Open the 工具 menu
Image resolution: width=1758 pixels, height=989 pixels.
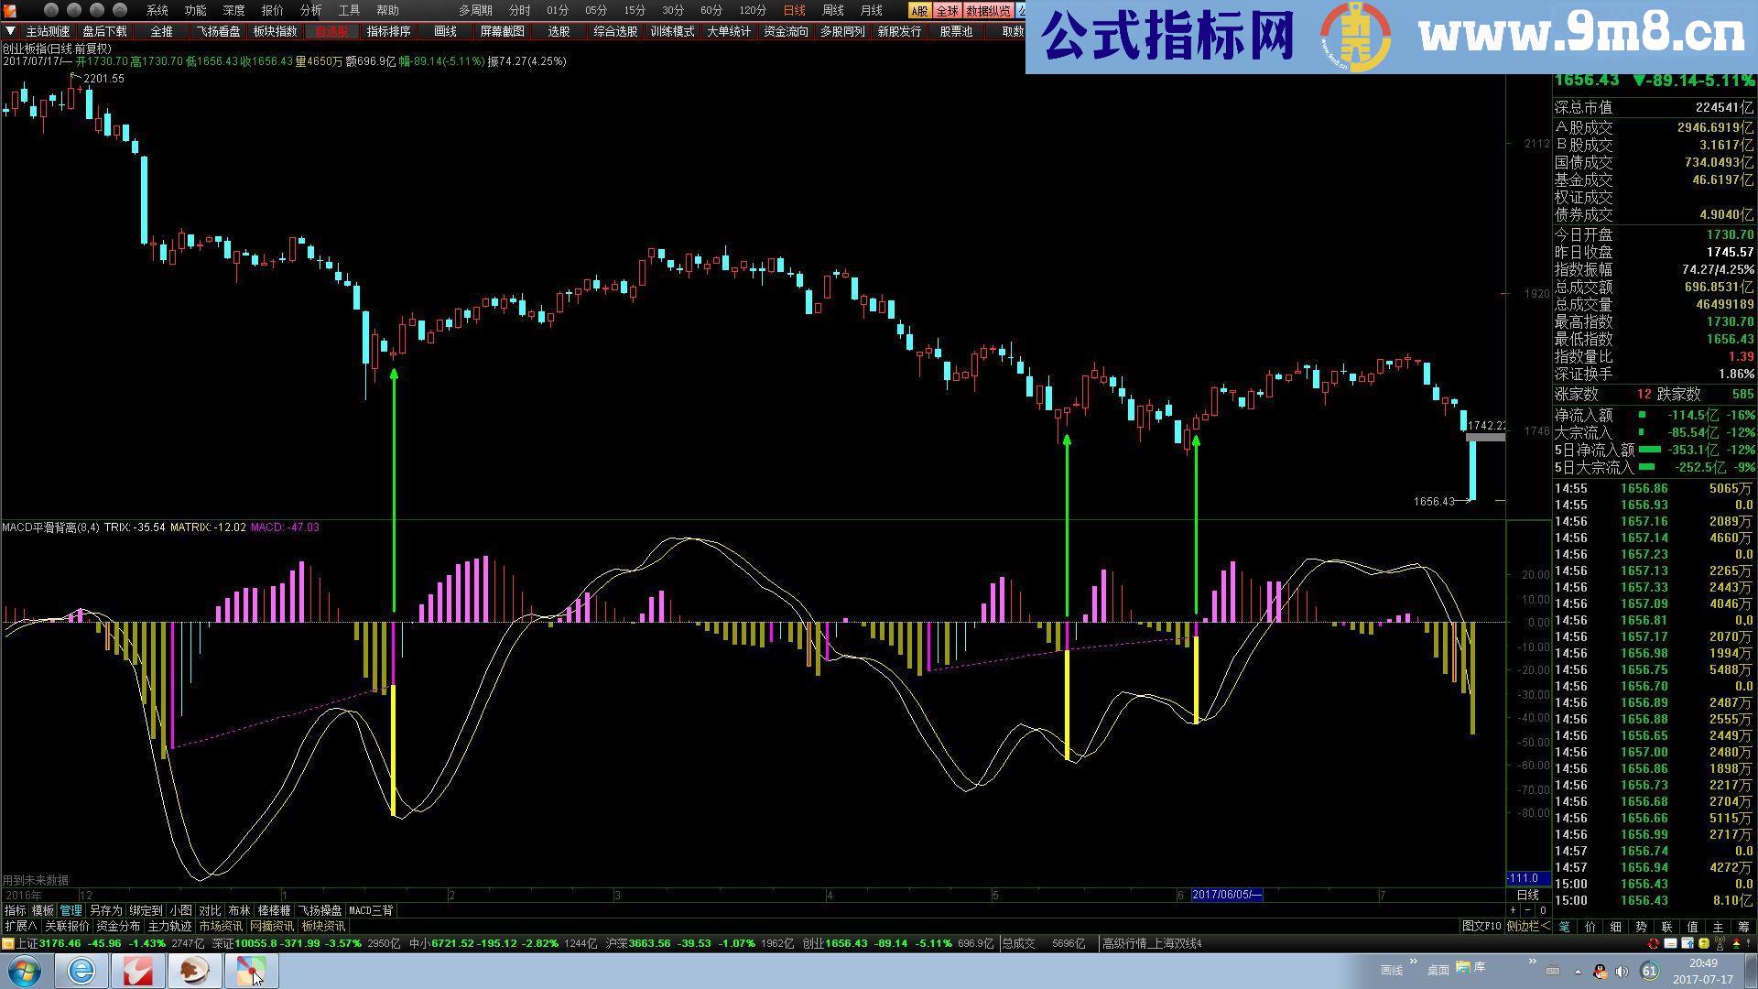[349, 10]
